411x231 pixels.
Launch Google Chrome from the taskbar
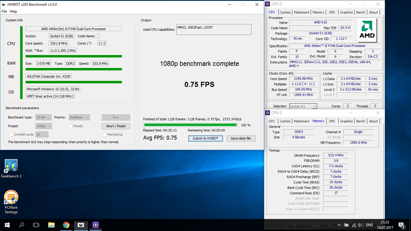tap(66, 225)
